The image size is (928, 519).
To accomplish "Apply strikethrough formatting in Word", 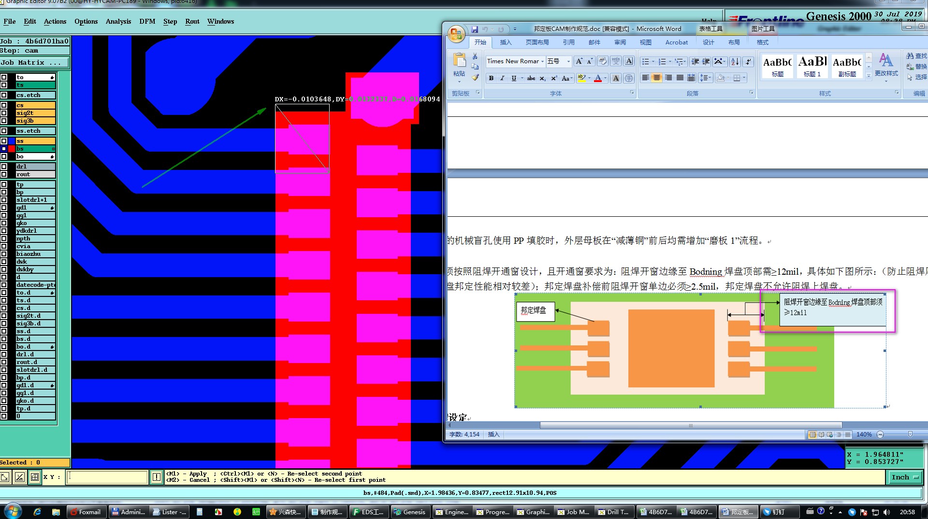I will [x=531, y=78].
